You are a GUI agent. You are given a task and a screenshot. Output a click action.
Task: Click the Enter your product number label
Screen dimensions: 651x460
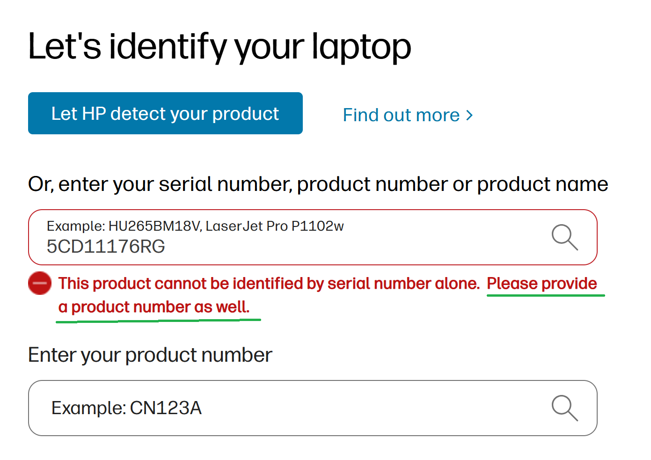pos(150,355)
